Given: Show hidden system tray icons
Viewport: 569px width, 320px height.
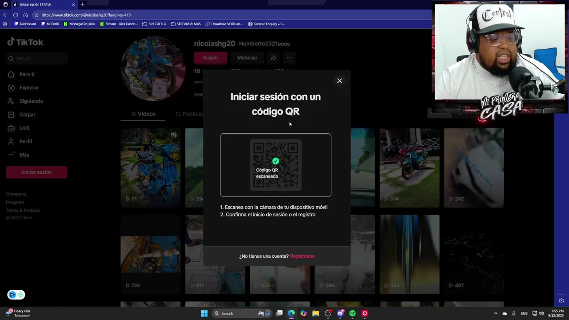Looking at the screenshot, I should pos(496,313).
